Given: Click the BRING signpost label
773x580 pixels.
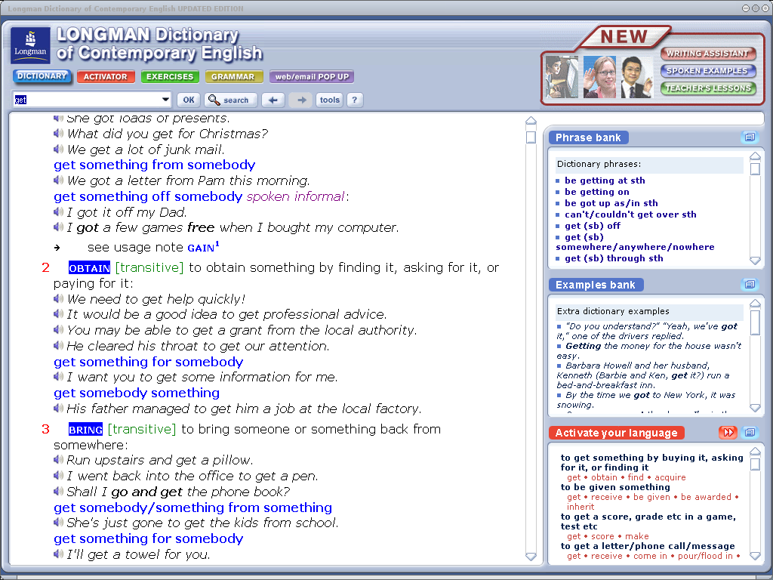Looking at the screenshot, I should pyautogui.click(x=86, y=430).
